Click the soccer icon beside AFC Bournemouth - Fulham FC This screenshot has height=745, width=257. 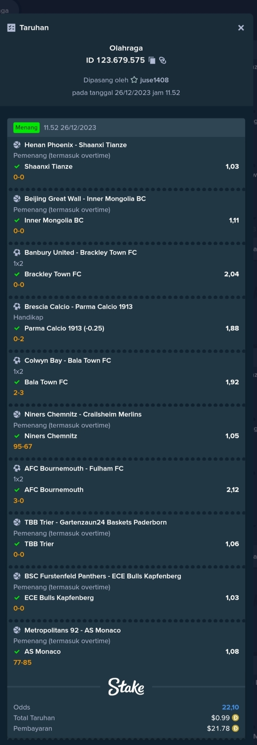point(17,468)
